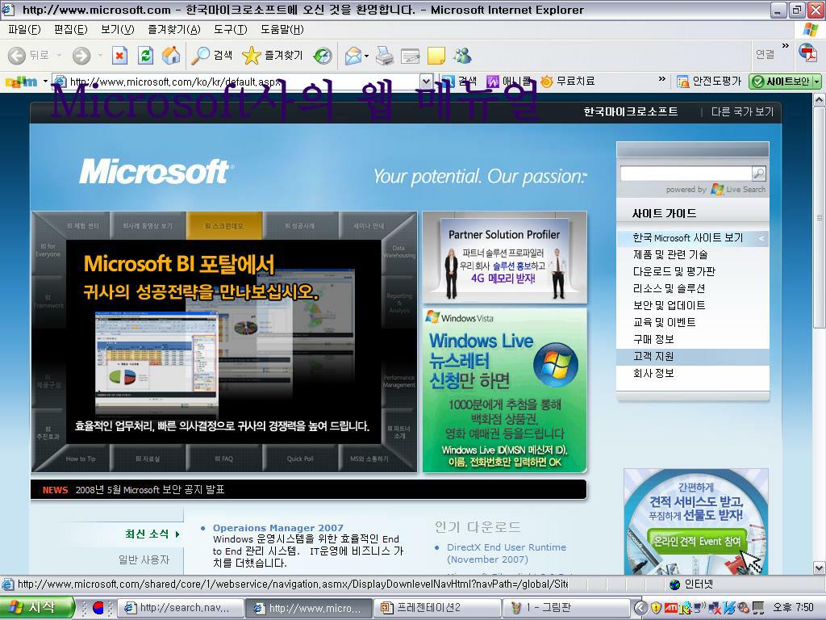Click the scrollbar down arrow
The image size is (826, 620).
[820, 568]
